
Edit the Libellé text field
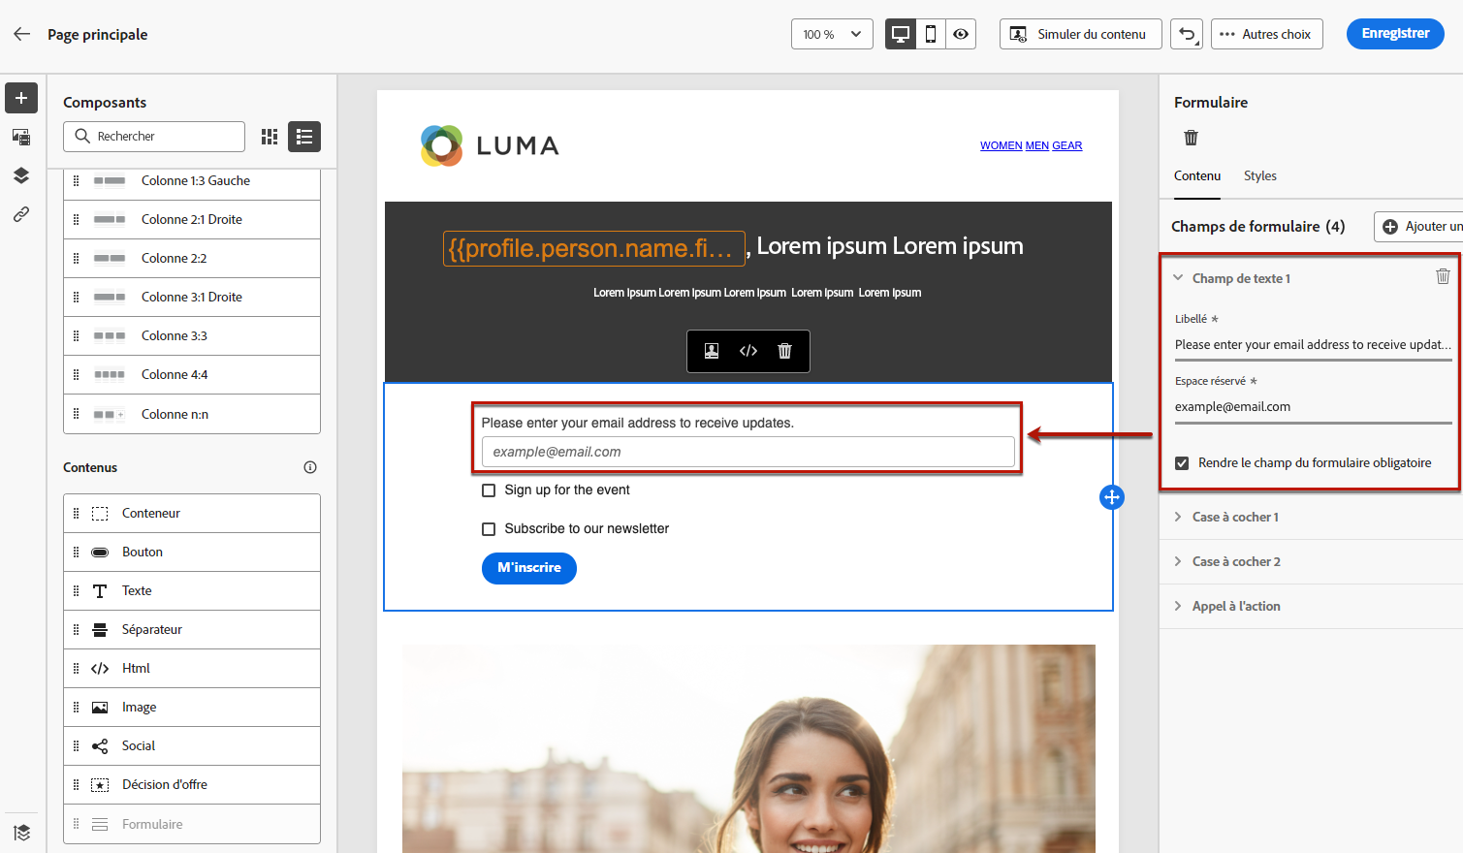point(1313,345)
